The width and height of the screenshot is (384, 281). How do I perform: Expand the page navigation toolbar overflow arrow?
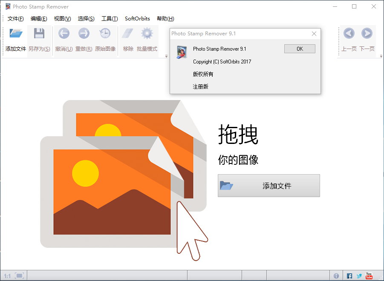pos(381,56)
